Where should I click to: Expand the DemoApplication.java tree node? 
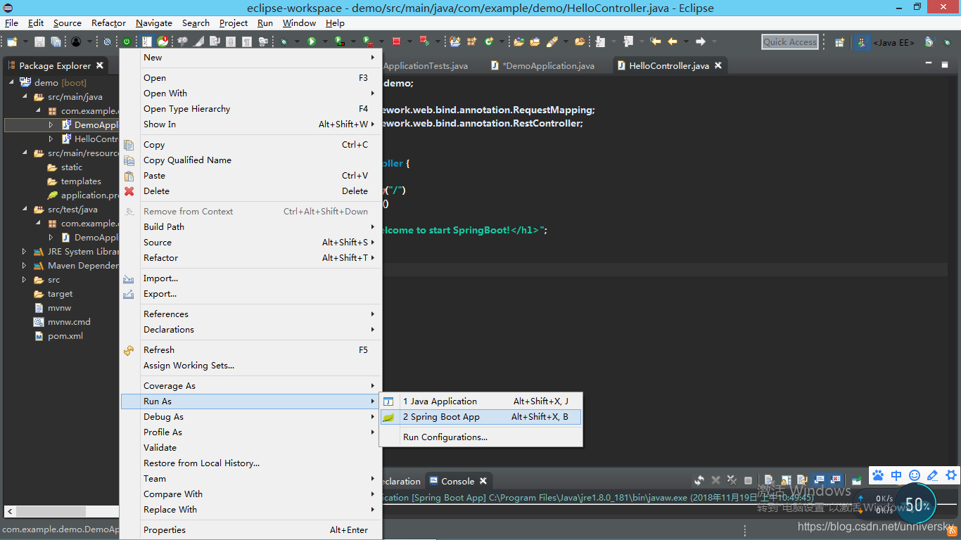click(x=51, y=125)
